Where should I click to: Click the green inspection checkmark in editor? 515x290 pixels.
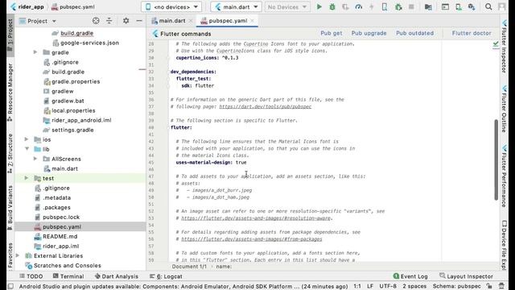pyautogui.click(x=496, y=44)
